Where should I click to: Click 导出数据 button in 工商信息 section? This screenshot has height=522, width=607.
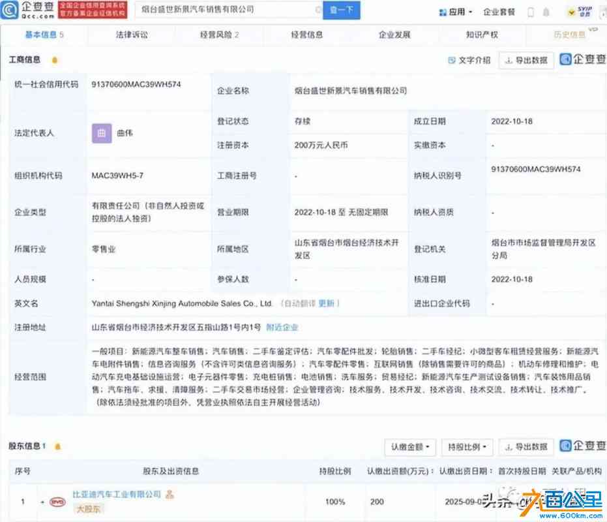(x=526, y=60)
